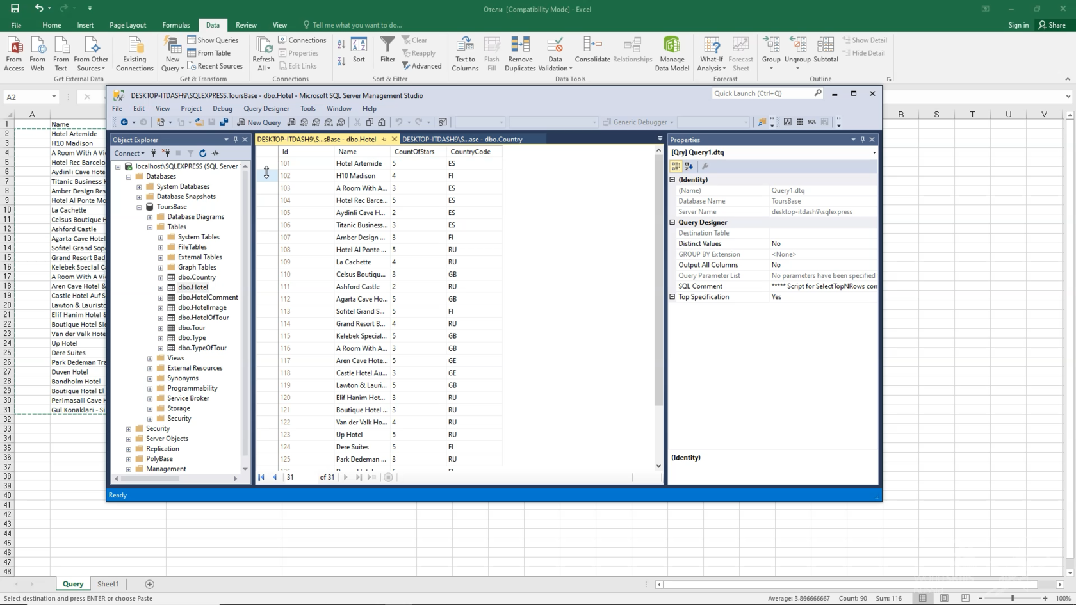Open Excel Name Box dropdown
Screen dimensions: 1076x605
pyautogui.click(x=54, y=97)
